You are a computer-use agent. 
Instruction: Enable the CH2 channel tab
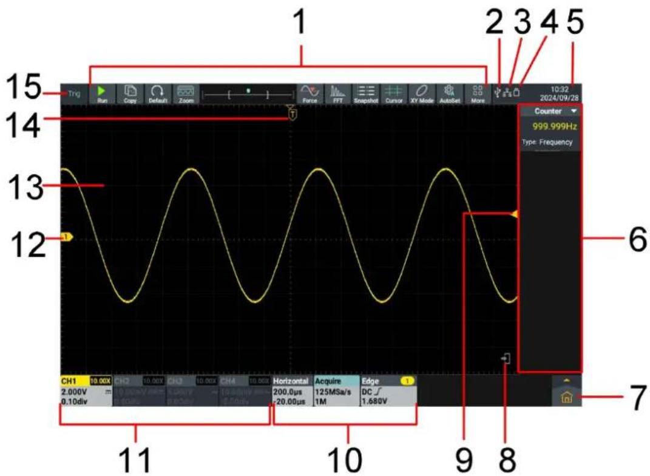(140, 392)
